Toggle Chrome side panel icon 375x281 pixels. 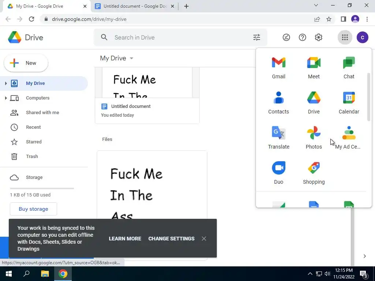click(344, 19)
